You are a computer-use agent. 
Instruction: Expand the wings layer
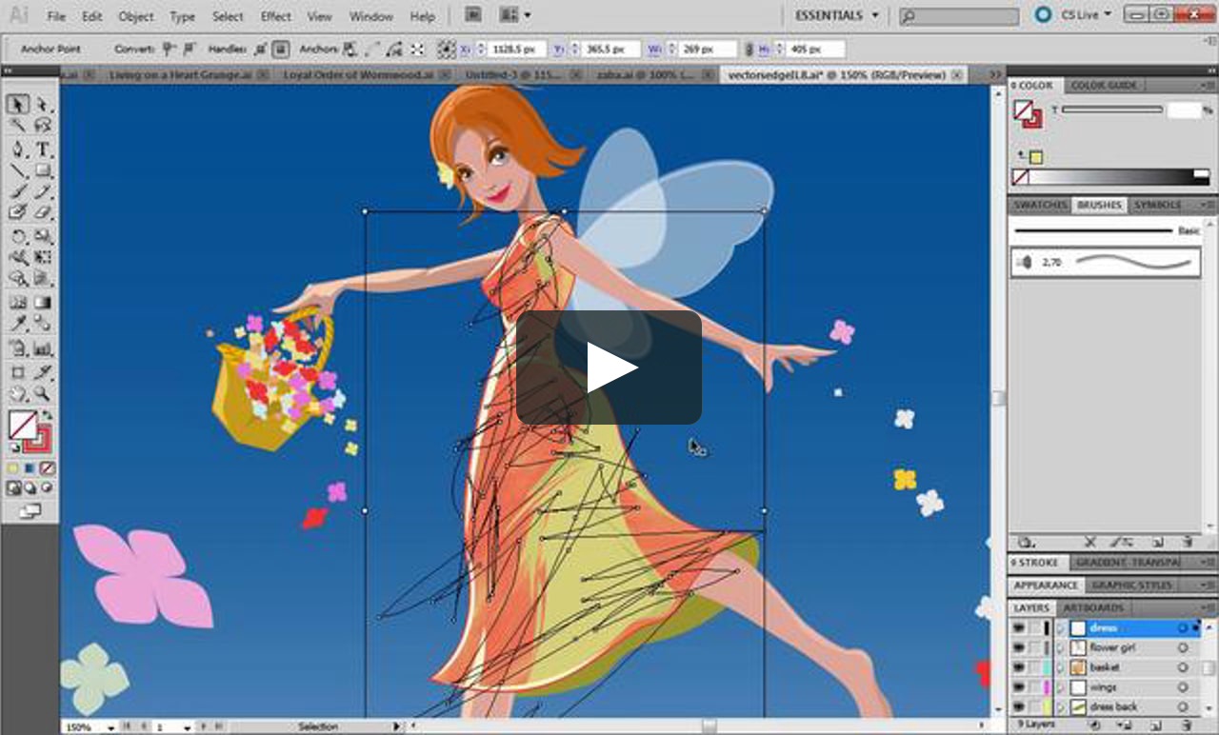pyautogui.click(x=1060, y=687)
